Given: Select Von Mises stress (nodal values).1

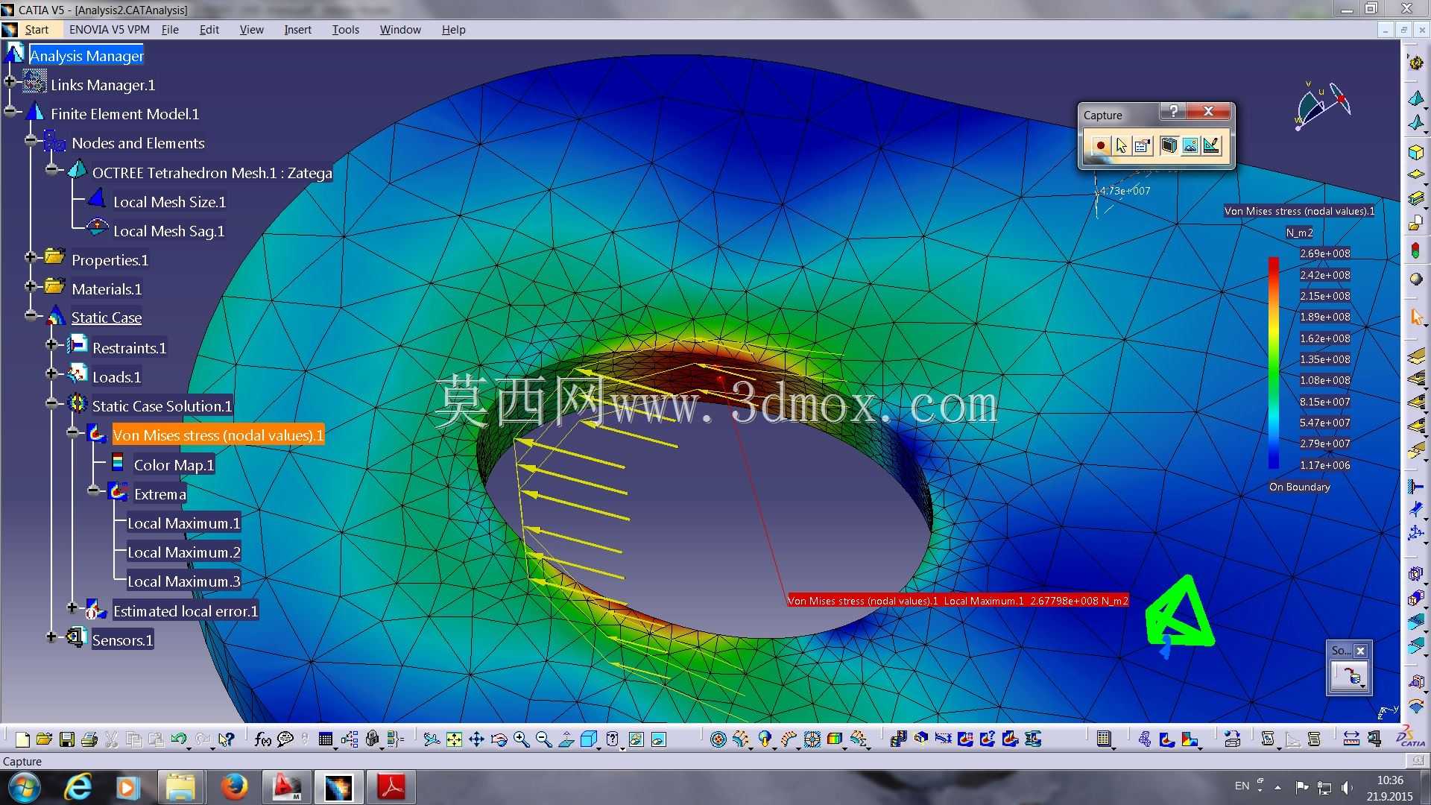Looking at the screenshot, I should pyautogui.click(x=218, y=435).
